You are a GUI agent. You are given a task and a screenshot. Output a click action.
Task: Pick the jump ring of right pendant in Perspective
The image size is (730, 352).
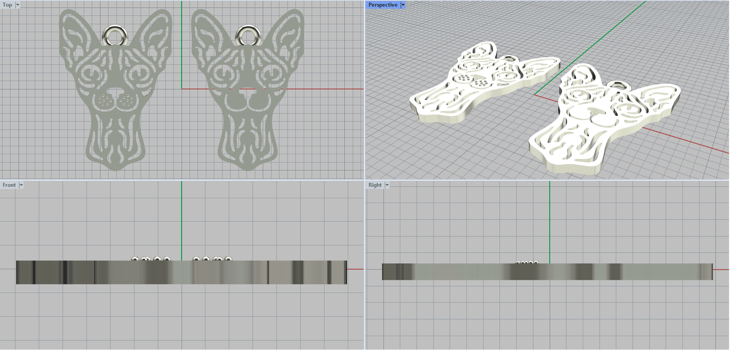617,85
